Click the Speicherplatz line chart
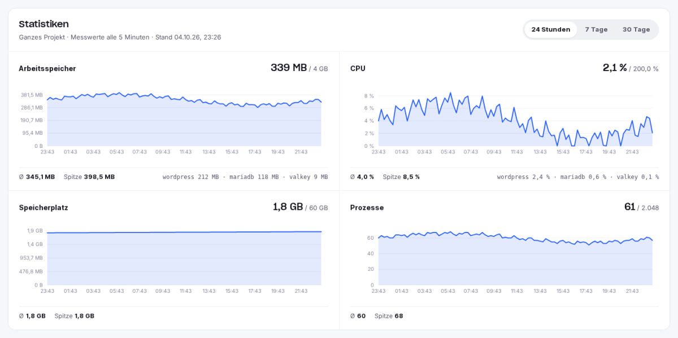 click(184, 257)
